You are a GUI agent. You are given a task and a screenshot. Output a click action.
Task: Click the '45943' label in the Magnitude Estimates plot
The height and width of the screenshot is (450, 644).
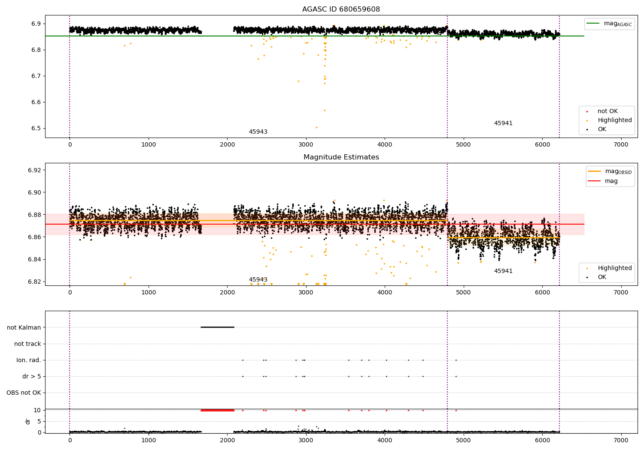pyautogui.click(x=258, y=280)
